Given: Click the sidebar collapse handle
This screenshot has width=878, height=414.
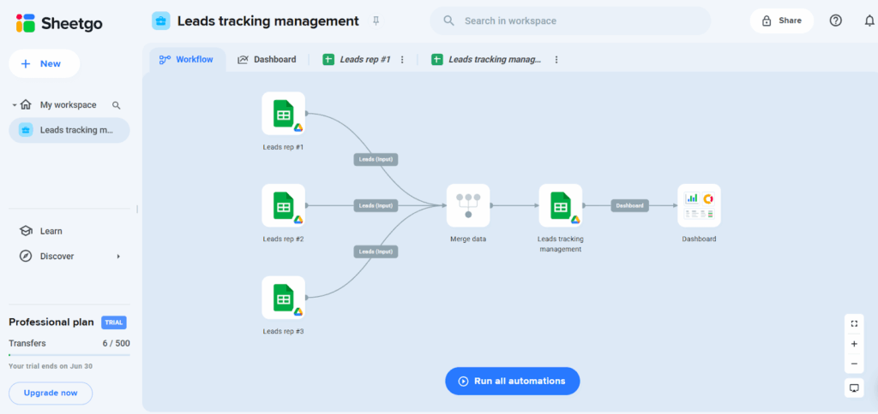Looking at the screenshot, I should click(x=136, y=209).
